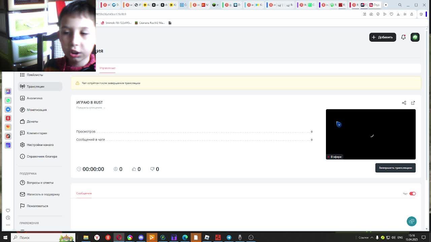Click the Добавить button
Screen dimensions: 431x242
383,37
